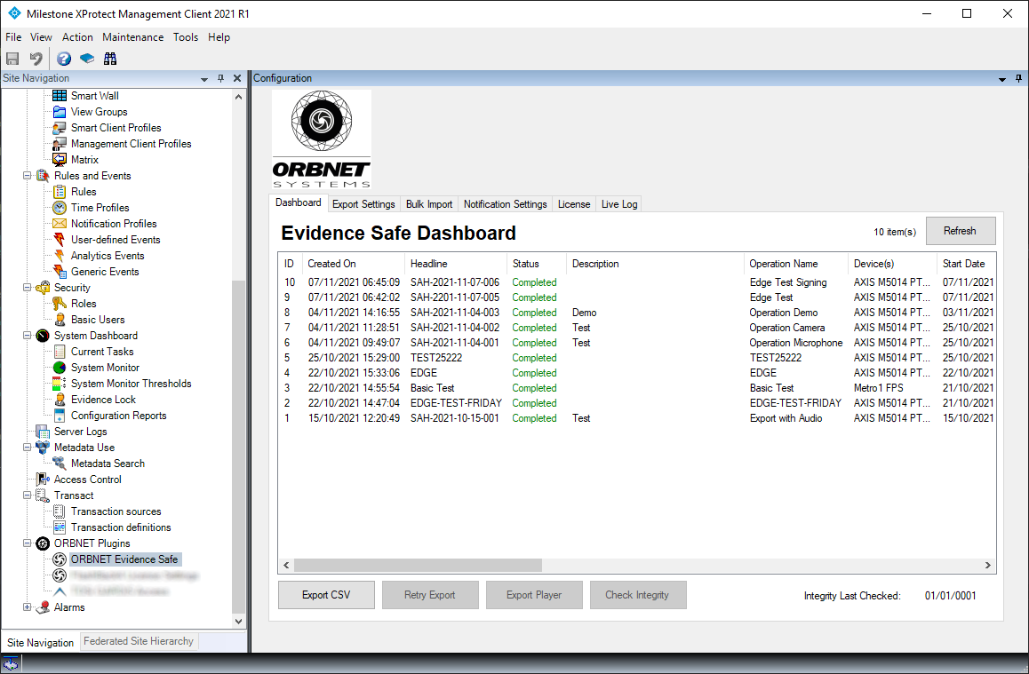Collapse the Security tree node
Screen dimensions: 1029x674
click(27, 288)
